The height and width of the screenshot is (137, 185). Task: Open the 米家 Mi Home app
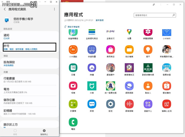[x=92, y=86]
